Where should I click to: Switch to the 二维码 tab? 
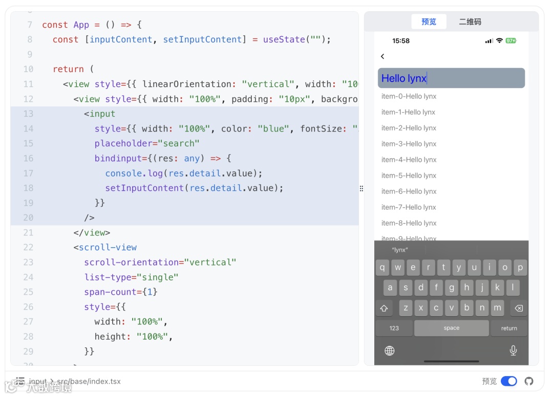click(470, 21)
